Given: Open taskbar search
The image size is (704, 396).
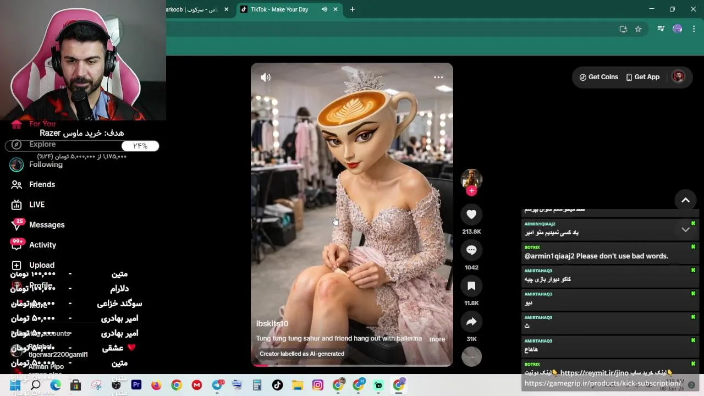Looking at the screenshot, I should (x=35, y=386).
